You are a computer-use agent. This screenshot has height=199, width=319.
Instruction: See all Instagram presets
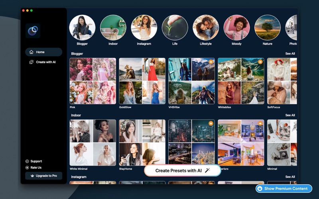point(290,177)
